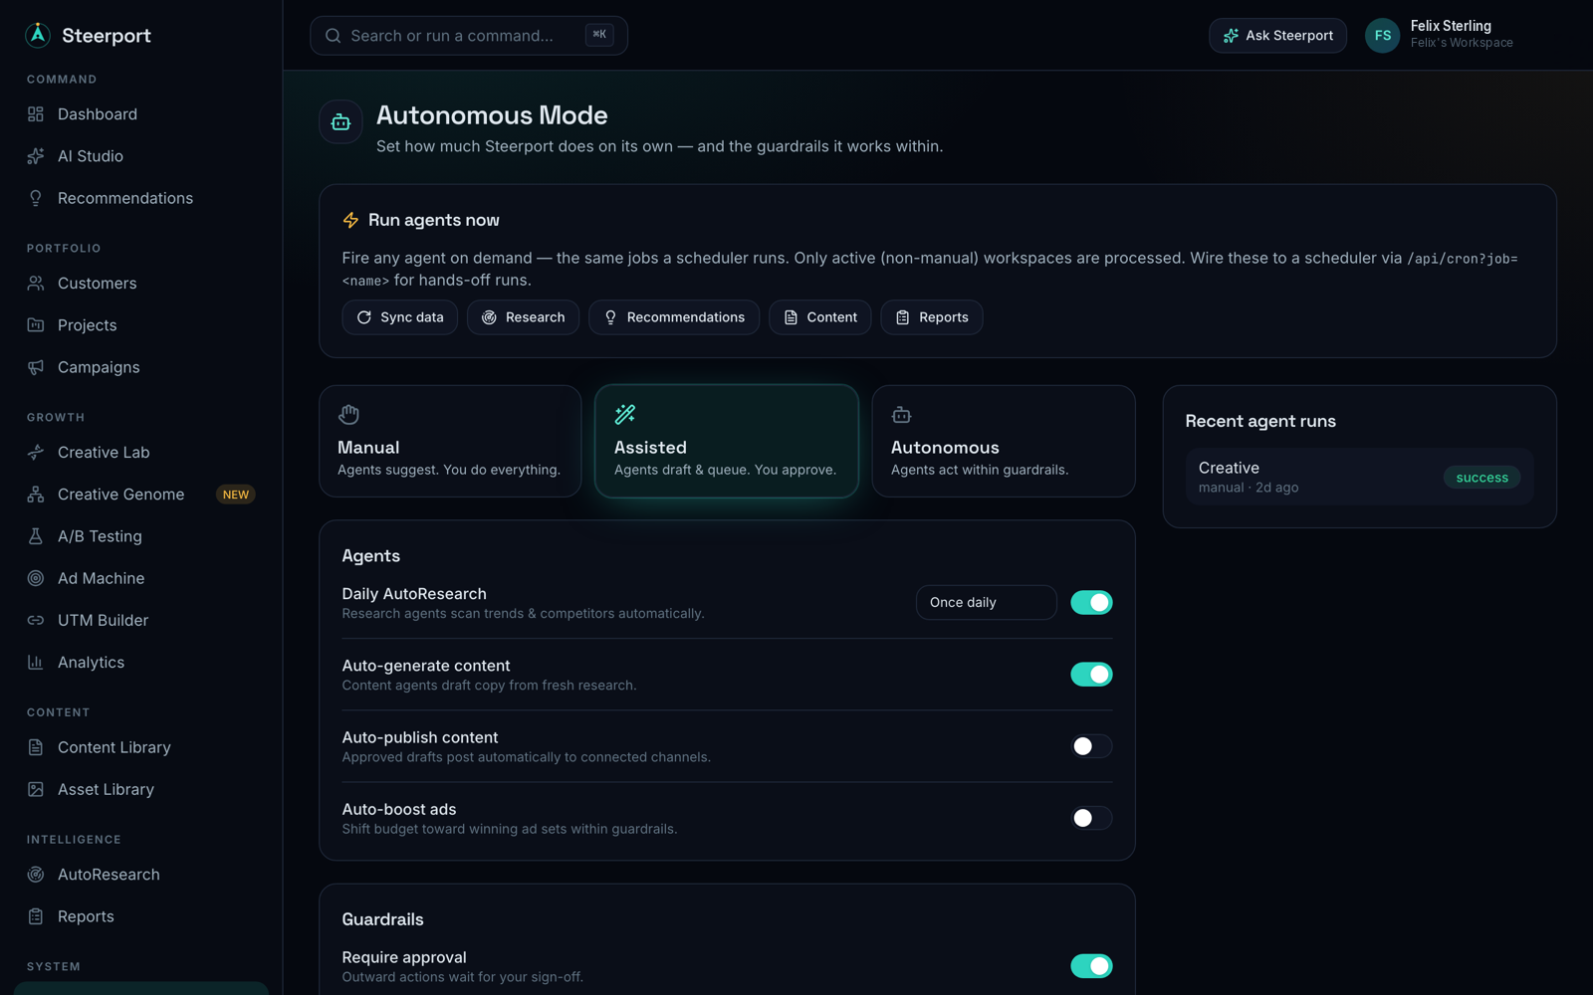This screenshot has height=995, width=1593.
Task: Click the Guardrails section heading
Action: point(383,919)
